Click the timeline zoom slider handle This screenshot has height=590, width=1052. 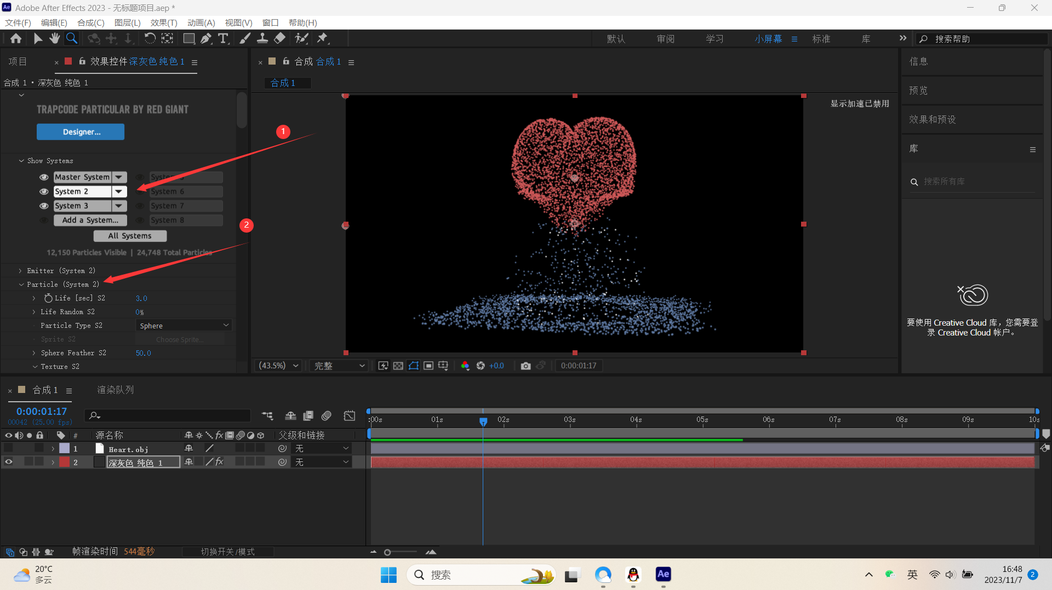point(387,552)
